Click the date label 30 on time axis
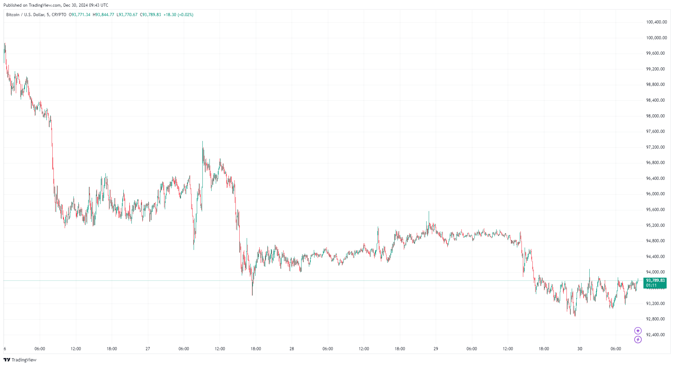The height and width of the screenshot is (366, 674). click(580, 349)
